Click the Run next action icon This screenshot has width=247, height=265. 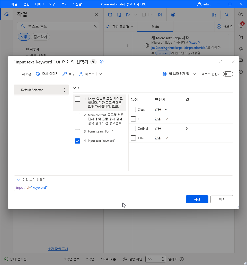pos(160,15)
